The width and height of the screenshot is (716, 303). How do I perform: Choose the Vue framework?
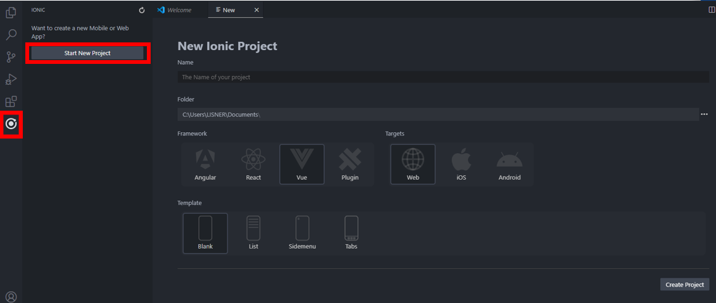[x=302, y=164]
